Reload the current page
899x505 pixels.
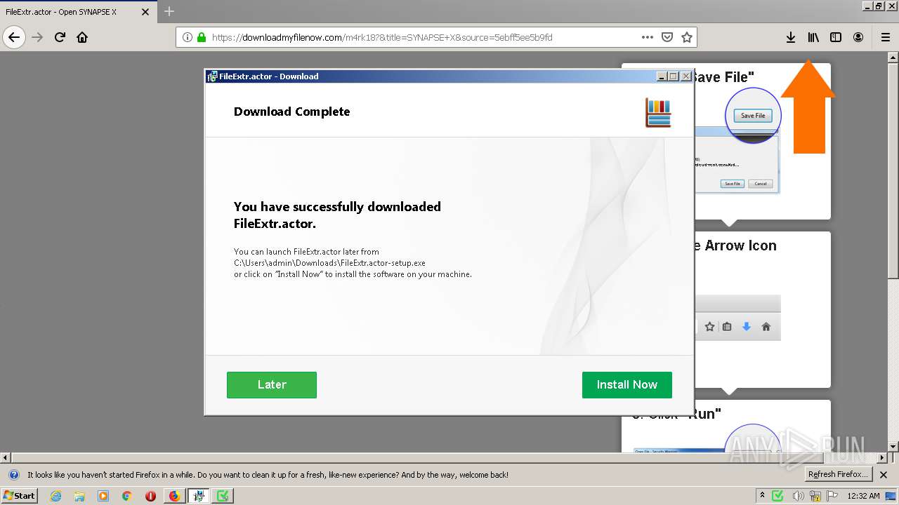click(x=60, y=37)
